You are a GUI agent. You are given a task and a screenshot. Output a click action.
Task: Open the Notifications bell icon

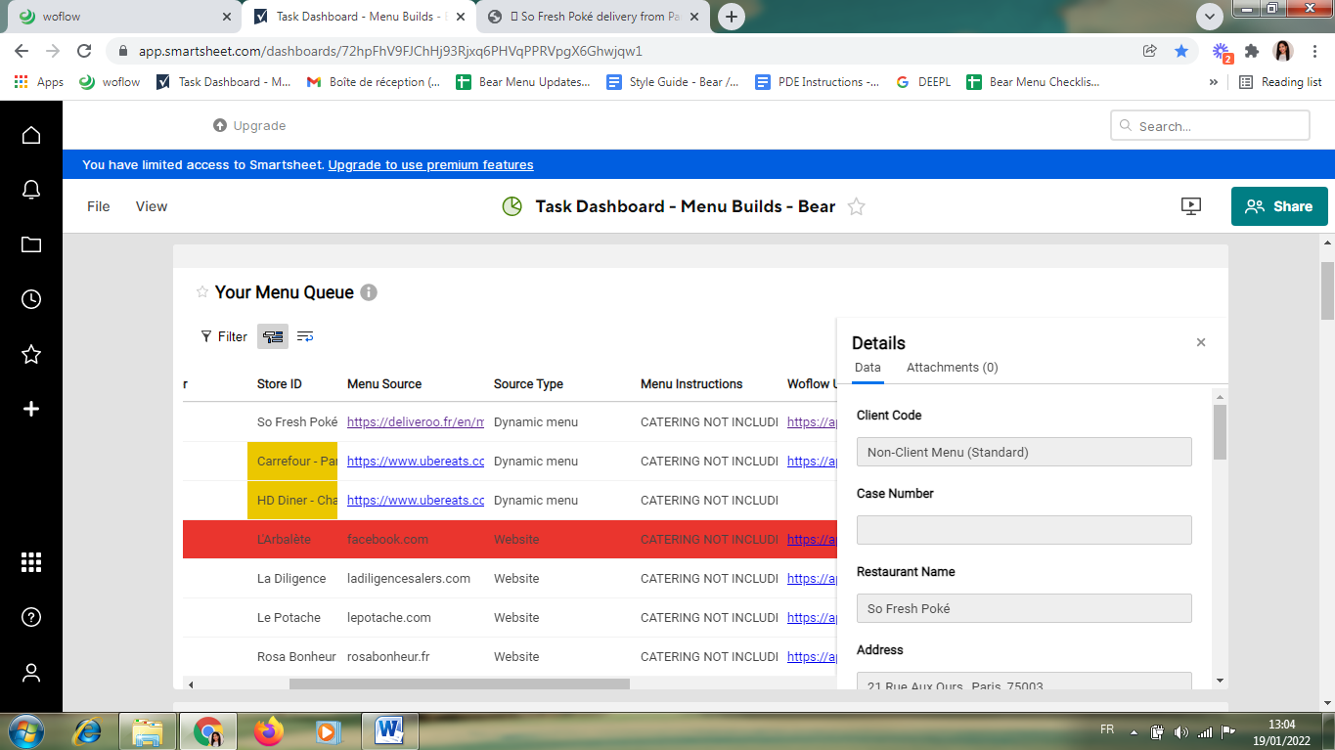[31, 190]
